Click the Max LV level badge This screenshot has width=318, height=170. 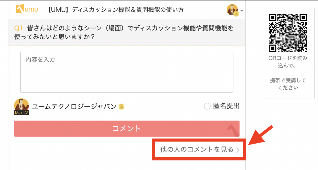point(21,113)
